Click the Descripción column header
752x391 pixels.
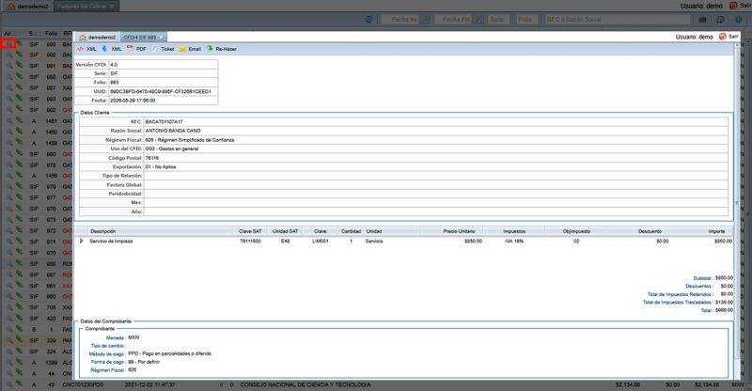tap(160, 231)
